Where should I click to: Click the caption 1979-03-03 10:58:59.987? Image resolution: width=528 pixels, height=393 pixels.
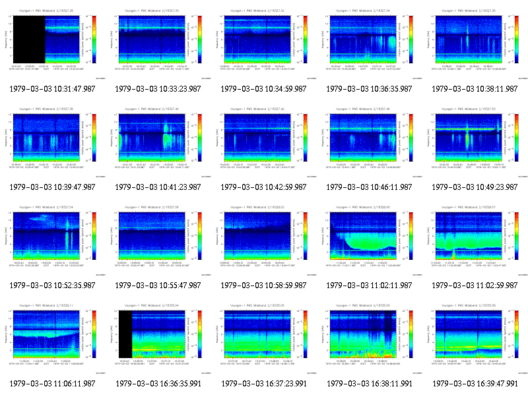tap(263, 286)
